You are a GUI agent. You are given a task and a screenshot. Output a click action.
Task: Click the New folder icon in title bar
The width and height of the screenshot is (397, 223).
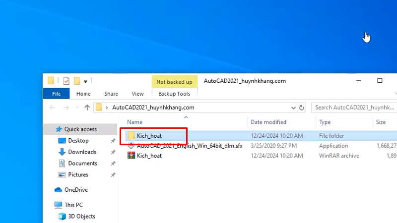point(77,81)
